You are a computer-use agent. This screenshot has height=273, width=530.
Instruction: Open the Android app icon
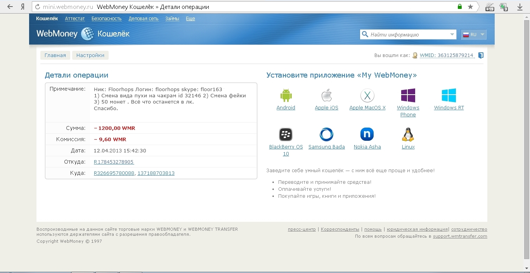286,95
